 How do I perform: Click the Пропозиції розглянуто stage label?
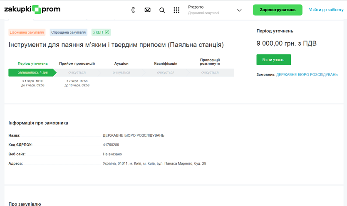click(x=210, y=62)
